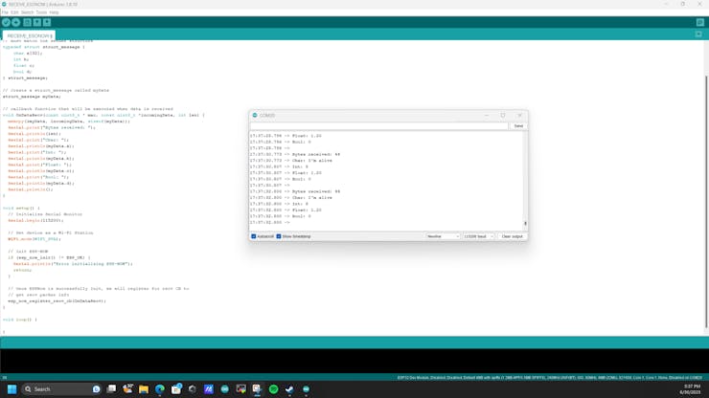This screenshot has height=398, width=709.
Task: Open the Newline line-ending dropdown
Action: (443, 236)
